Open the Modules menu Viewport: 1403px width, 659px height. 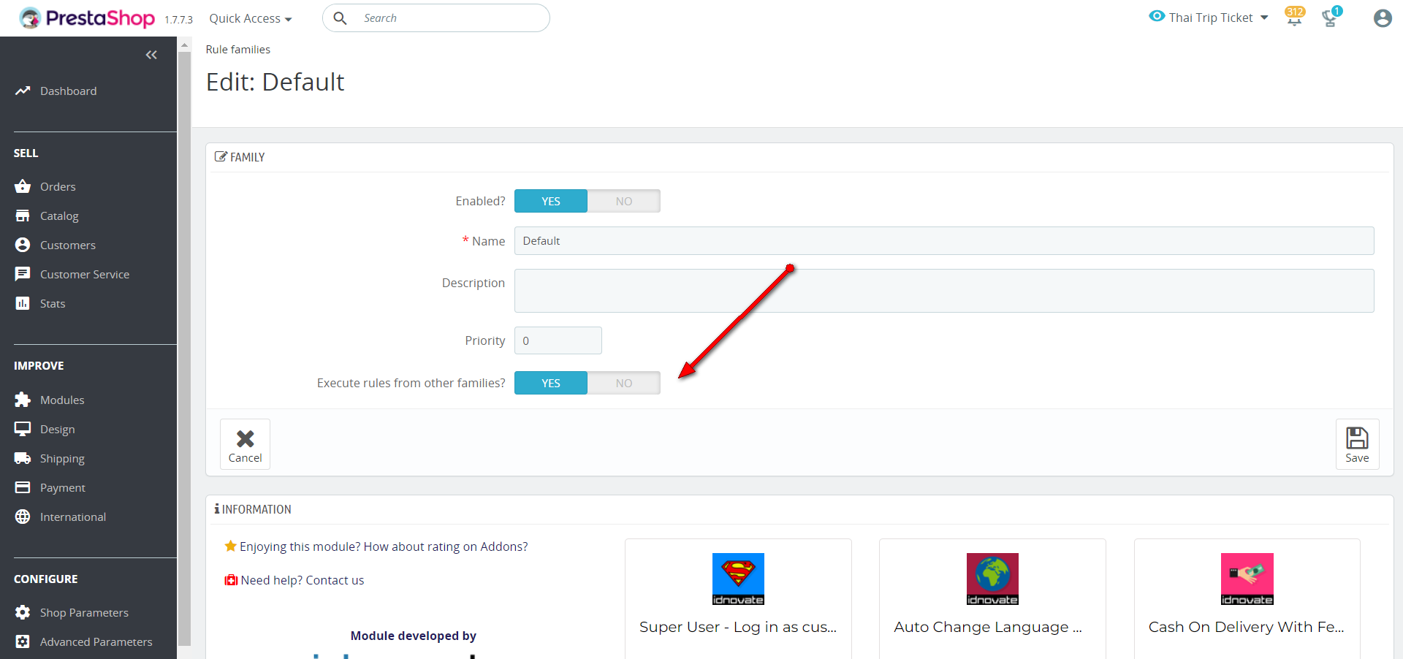62,400
